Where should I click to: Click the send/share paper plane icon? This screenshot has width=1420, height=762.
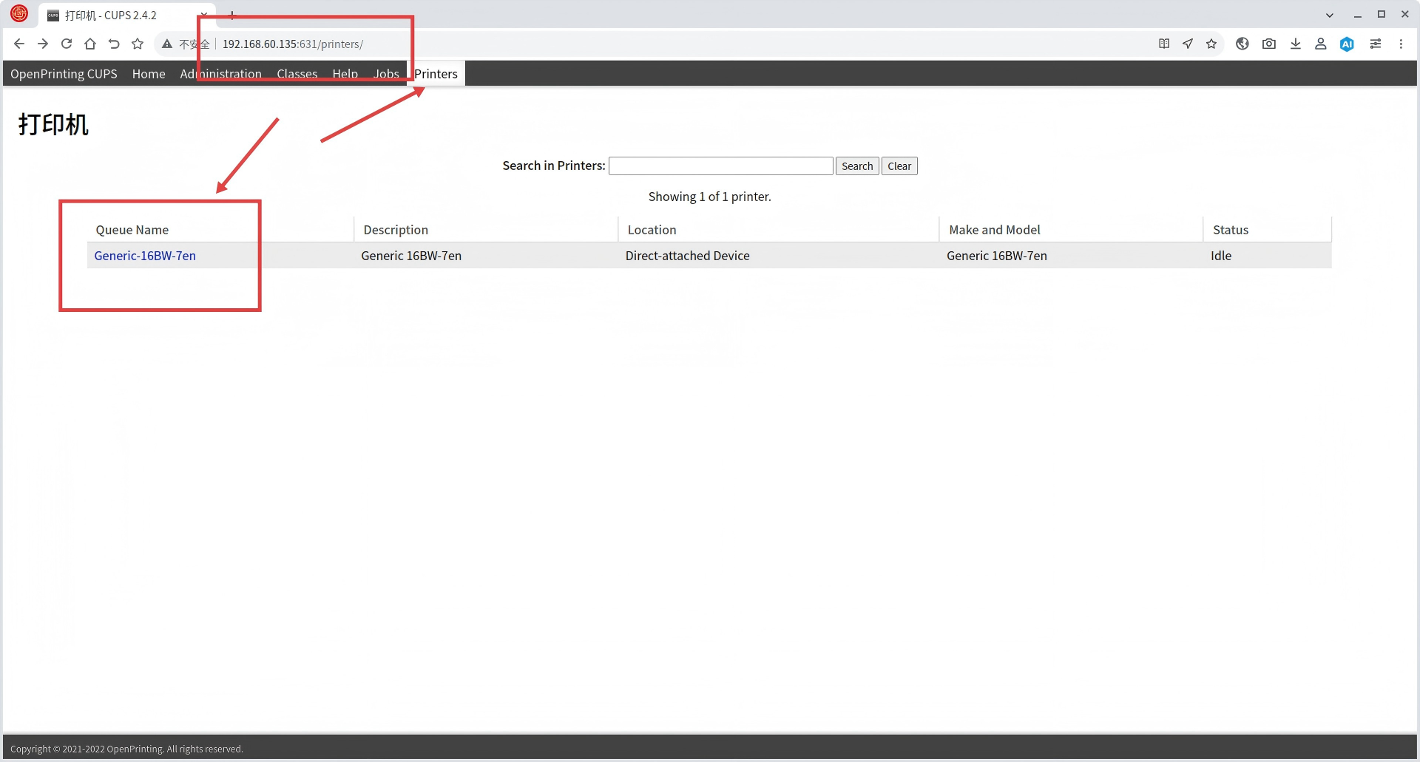click(1188, 44)
